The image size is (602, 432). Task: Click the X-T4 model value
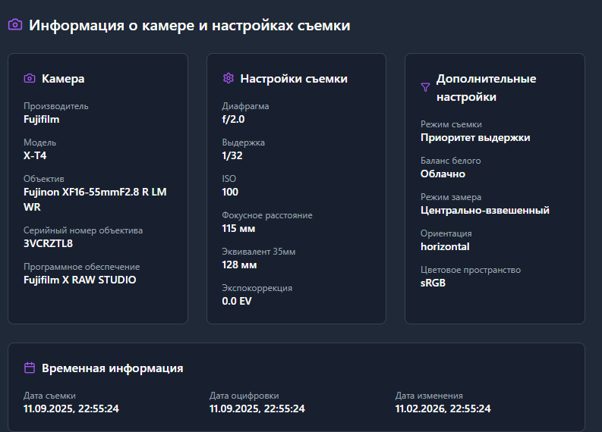coord(35,155)
